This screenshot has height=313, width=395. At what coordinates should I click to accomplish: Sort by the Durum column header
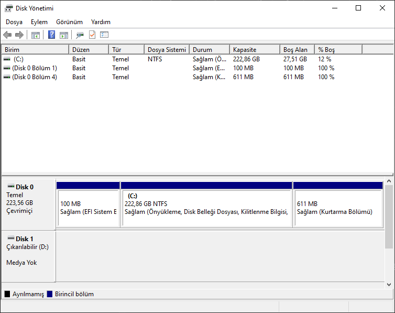pos(210,49)
